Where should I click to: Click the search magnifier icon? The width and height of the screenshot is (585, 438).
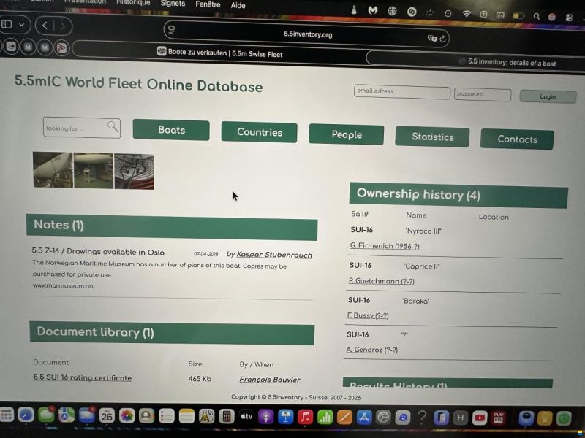(x=113, y=127)
